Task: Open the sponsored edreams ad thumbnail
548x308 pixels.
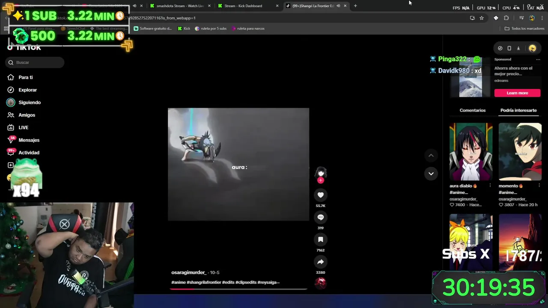Action: 471,77
